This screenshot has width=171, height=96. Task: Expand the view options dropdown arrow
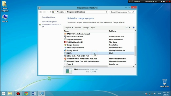(130, 27)
